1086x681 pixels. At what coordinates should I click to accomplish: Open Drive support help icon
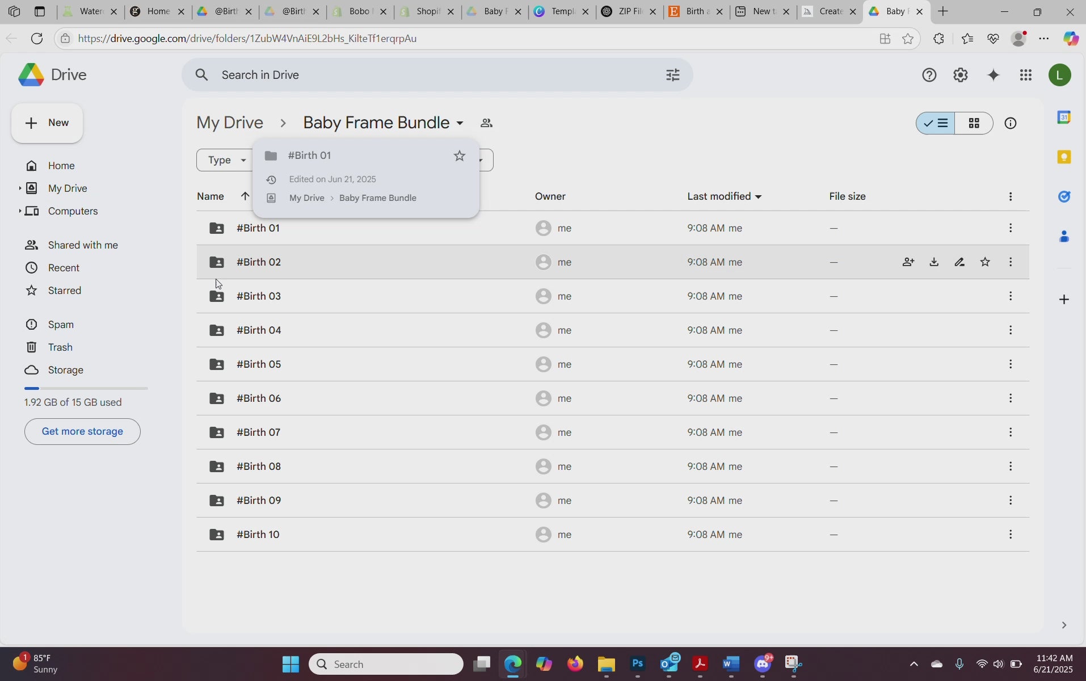[929, 75]
